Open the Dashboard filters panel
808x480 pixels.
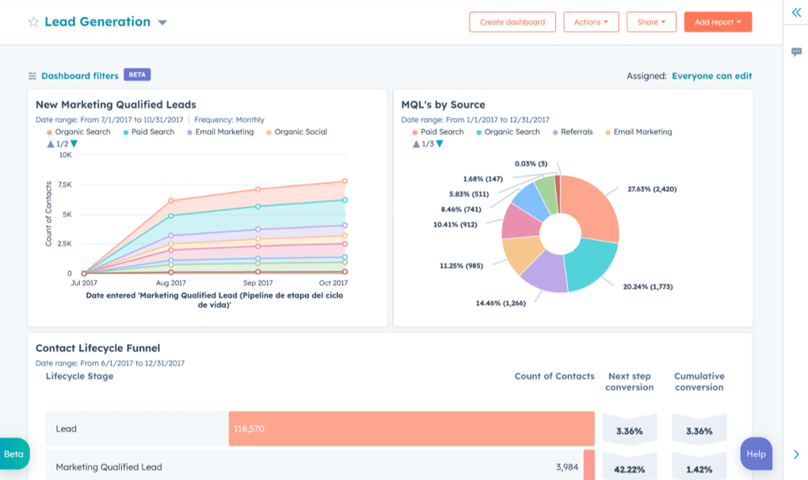coord(79,74)
